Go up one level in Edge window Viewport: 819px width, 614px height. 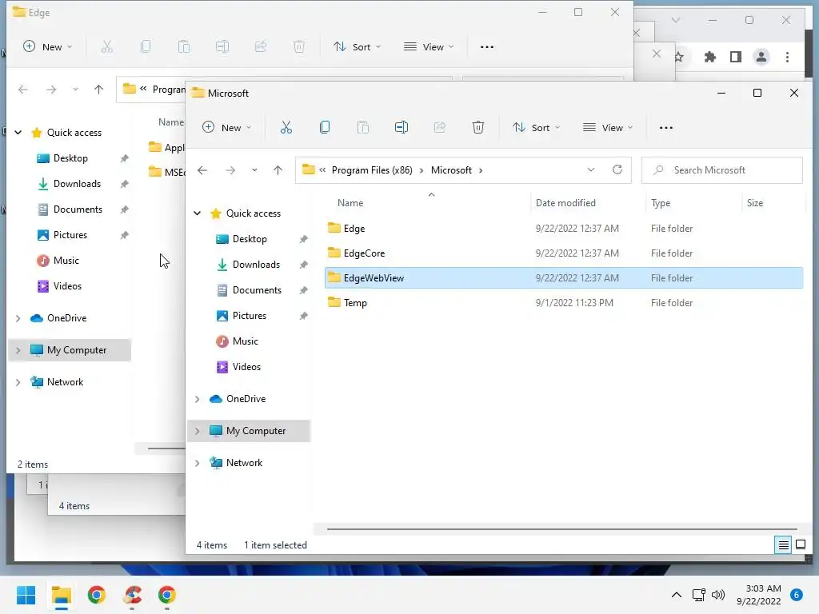click(98, 90)
